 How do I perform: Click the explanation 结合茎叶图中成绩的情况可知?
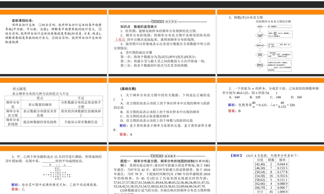(60, 185)
